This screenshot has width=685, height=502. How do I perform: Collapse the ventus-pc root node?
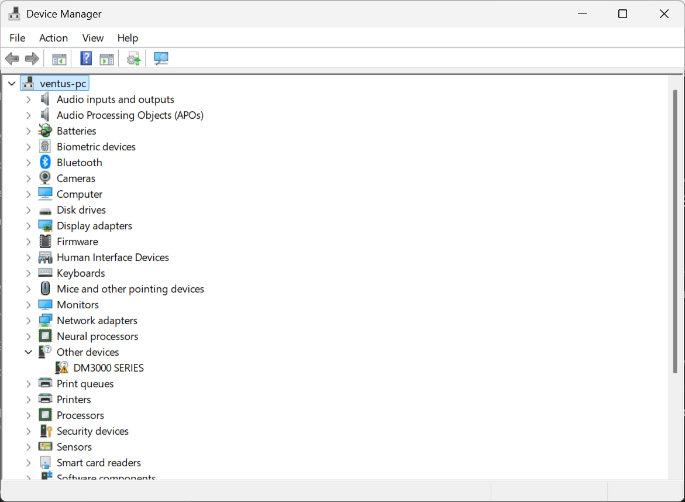tap(12, 84)
